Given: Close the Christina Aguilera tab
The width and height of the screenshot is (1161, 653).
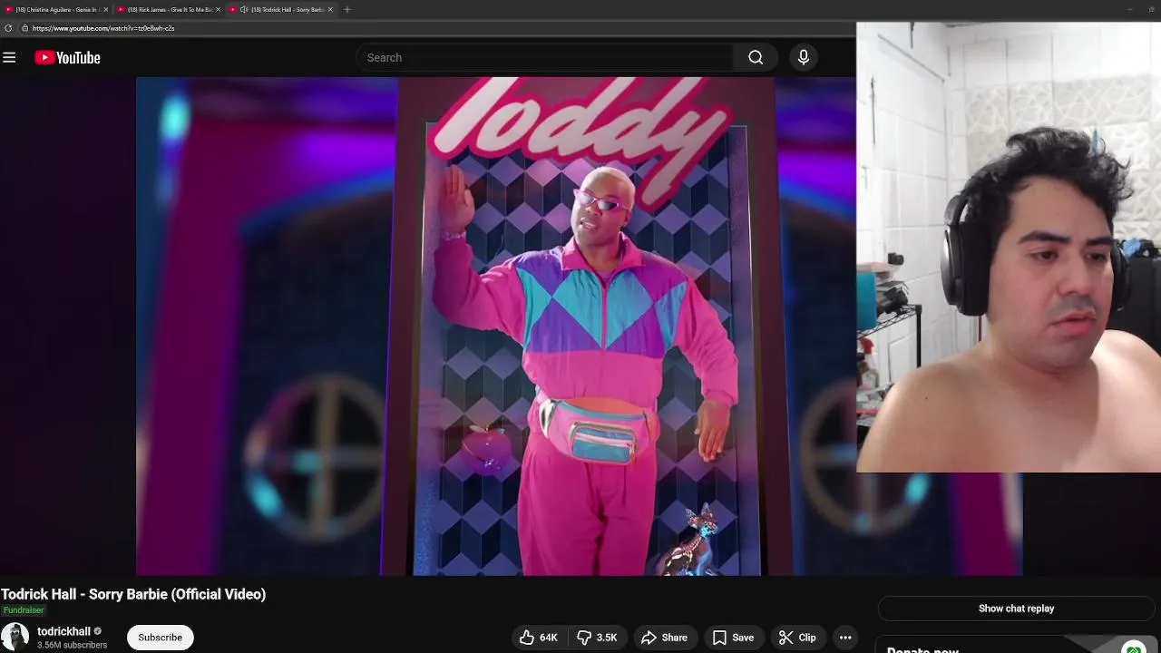Looking at the screenshot, I should [x=105, y=9].
